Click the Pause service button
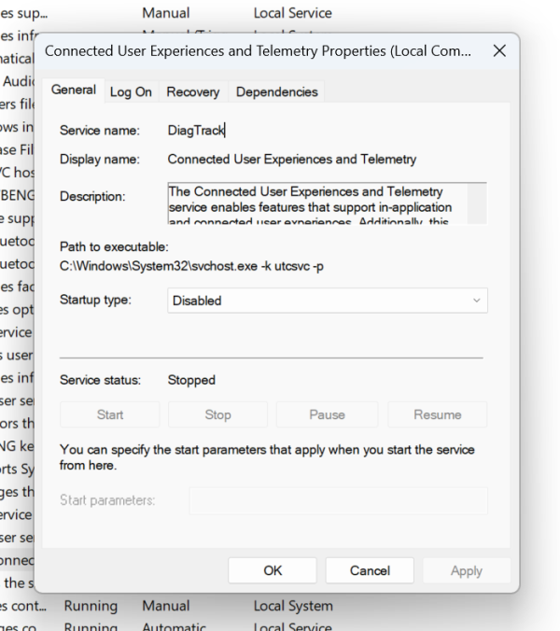560x631 pixels. click(327, 414)
